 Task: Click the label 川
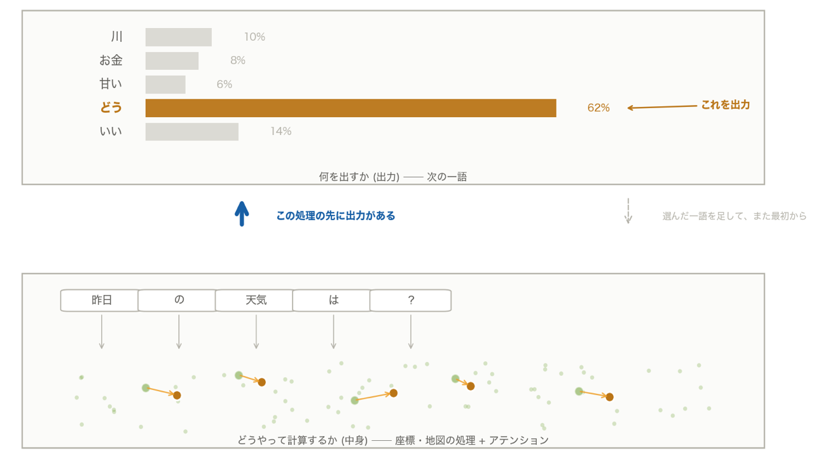[x=116, y=37]
